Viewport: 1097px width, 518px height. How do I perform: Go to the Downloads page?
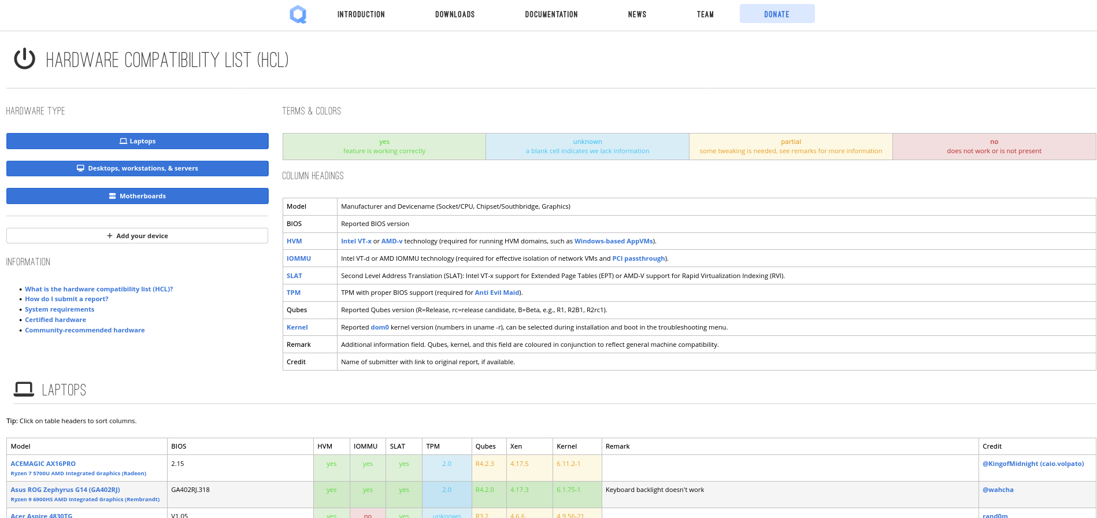[454, 14]
